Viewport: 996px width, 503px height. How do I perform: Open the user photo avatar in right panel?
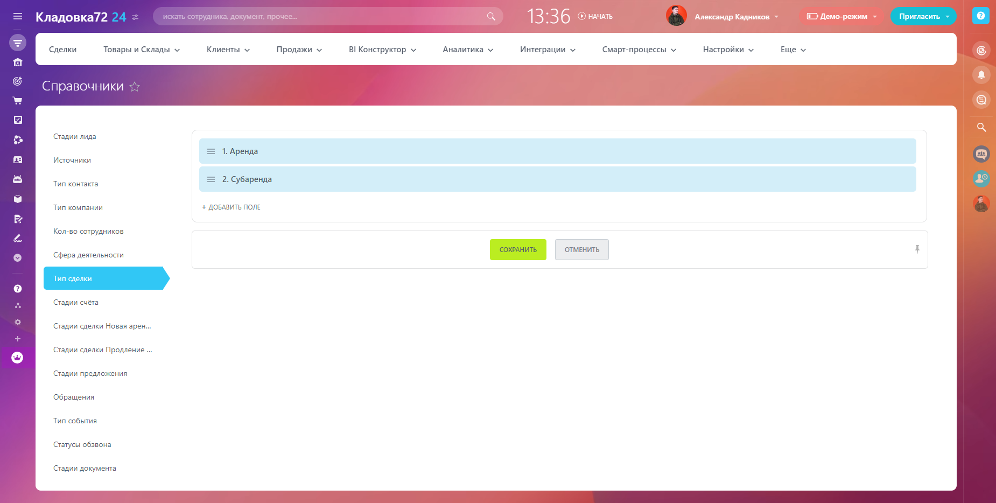click(981, 204)
